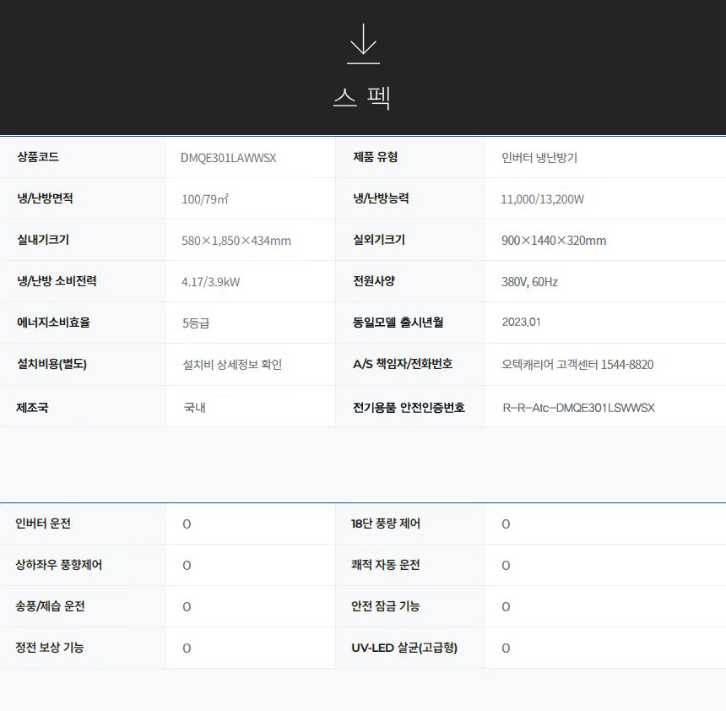This screenshot has height=711, width=726.
Task: Click the O mark for 18단 풍량 제어
Action: click(x=506, y=524)
